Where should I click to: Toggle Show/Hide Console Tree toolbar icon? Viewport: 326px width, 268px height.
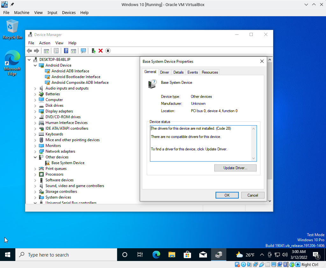pos(46,51)
